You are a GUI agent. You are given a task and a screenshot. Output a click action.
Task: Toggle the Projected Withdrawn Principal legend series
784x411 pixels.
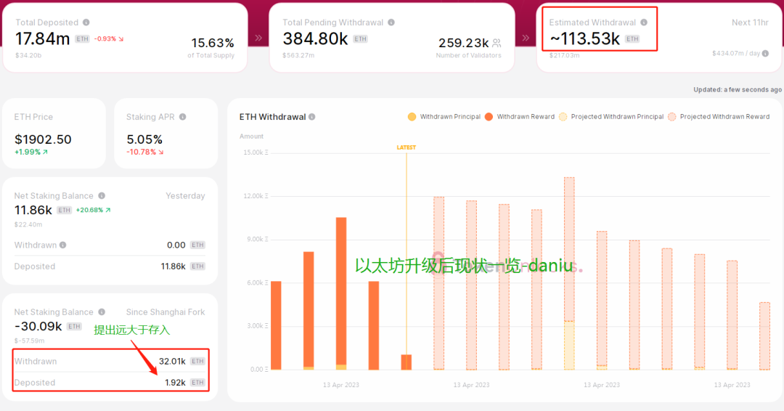tap(611, 117)
